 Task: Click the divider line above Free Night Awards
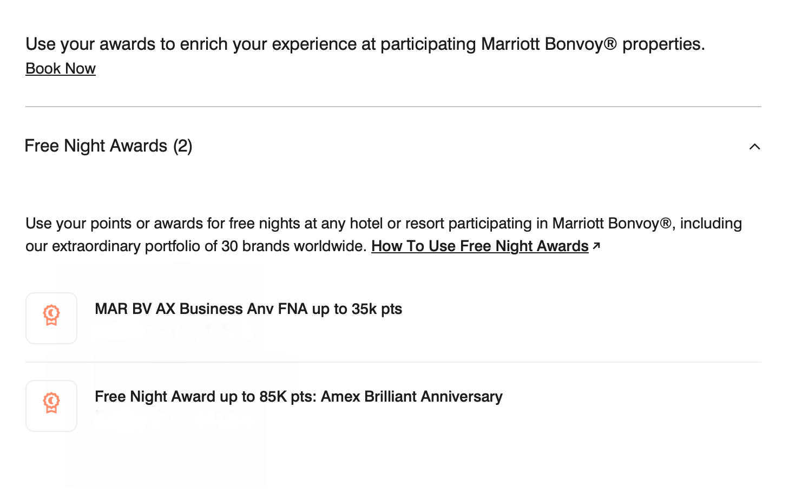click(x=393, y=107)
